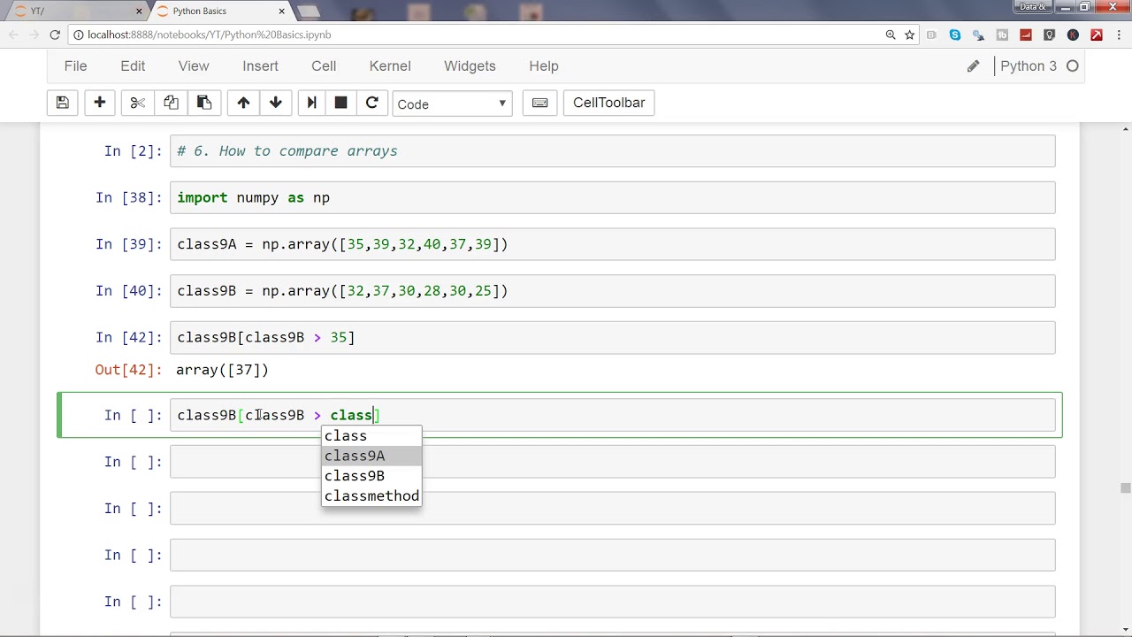Viewport: 1132px width, 637px height.
Task: Click the CellToolbar button
Action: (608, 103)
